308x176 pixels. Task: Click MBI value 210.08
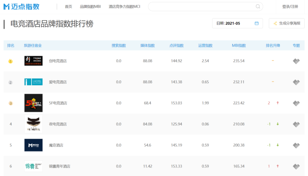point(239,124)
